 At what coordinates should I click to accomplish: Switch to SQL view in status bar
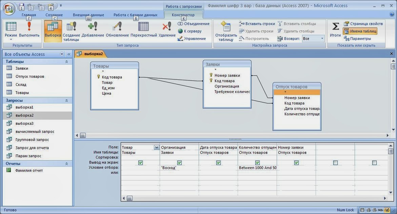click(380, 210)
